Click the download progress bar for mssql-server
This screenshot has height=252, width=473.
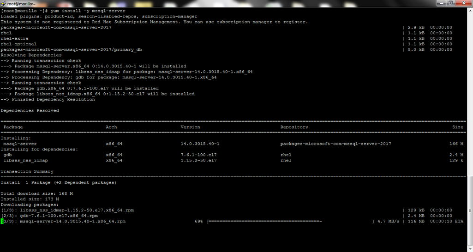tap(291, 221)
